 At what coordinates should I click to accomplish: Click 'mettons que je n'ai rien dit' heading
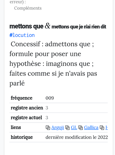click(x=79, y=27)
